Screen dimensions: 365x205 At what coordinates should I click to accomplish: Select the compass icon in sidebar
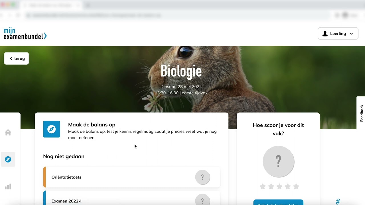8,159
